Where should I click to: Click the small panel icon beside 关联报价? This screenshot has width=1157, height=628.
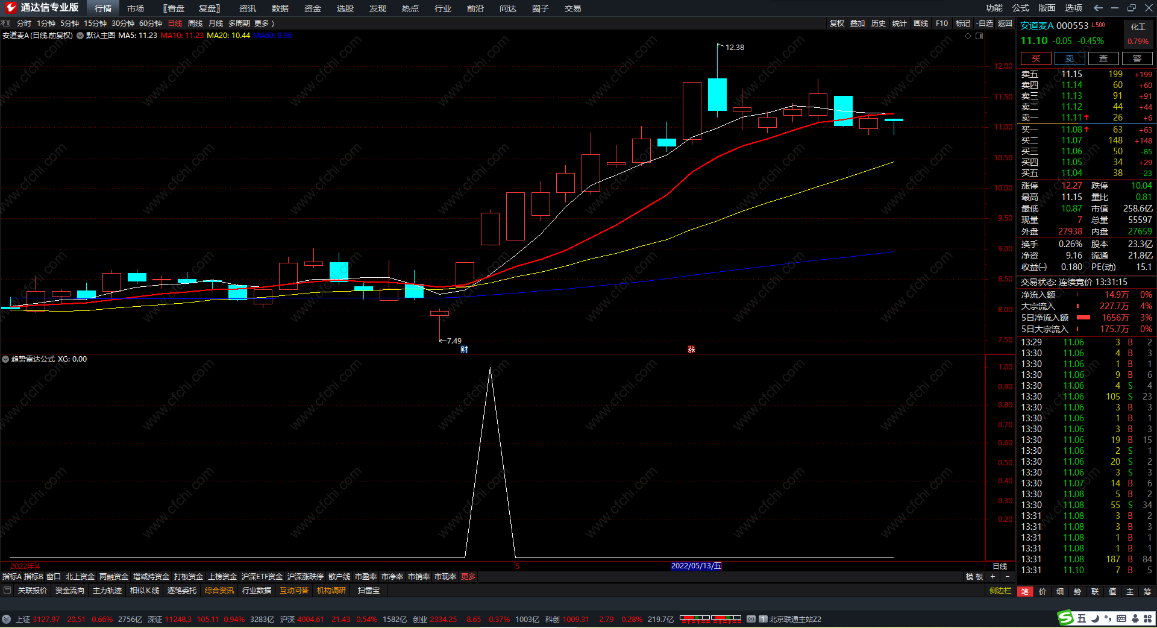click(7, 591)
